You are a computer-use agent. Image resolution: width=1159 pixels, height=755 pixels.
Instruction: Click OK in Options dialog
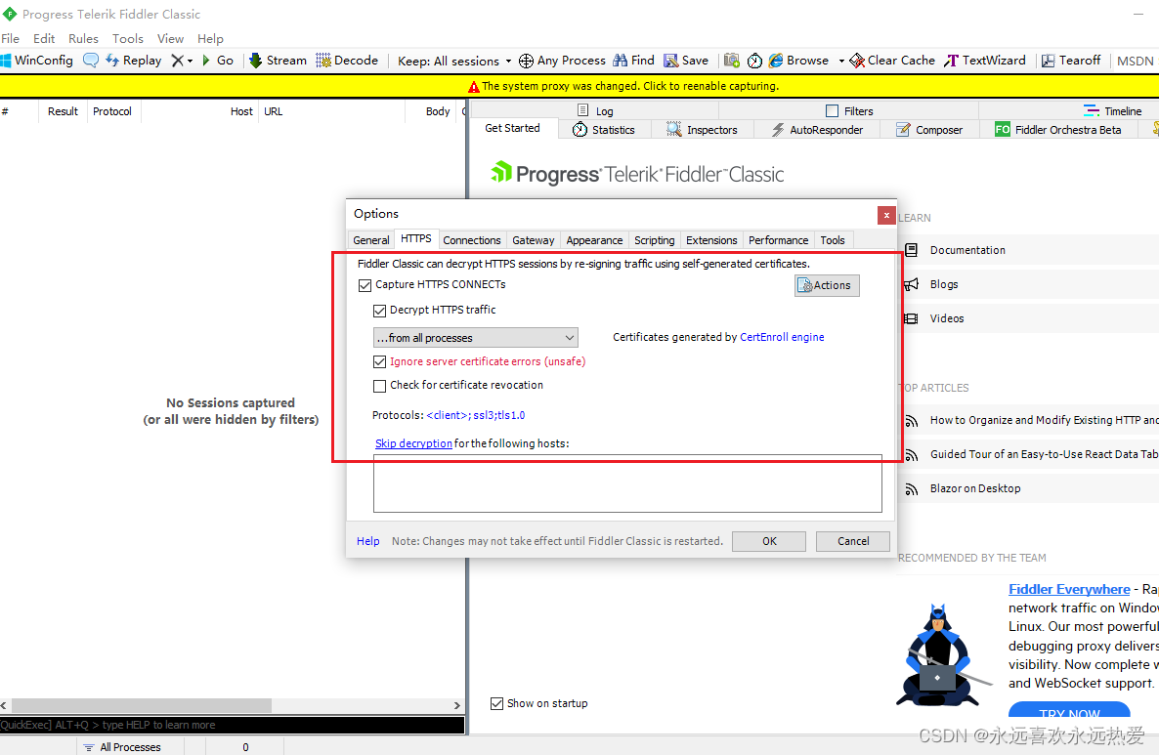[769, 541]
